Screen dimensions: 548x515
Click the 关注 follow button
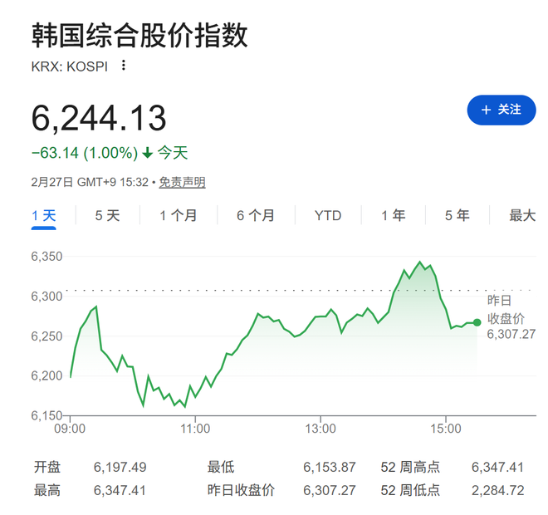point(501,110)
